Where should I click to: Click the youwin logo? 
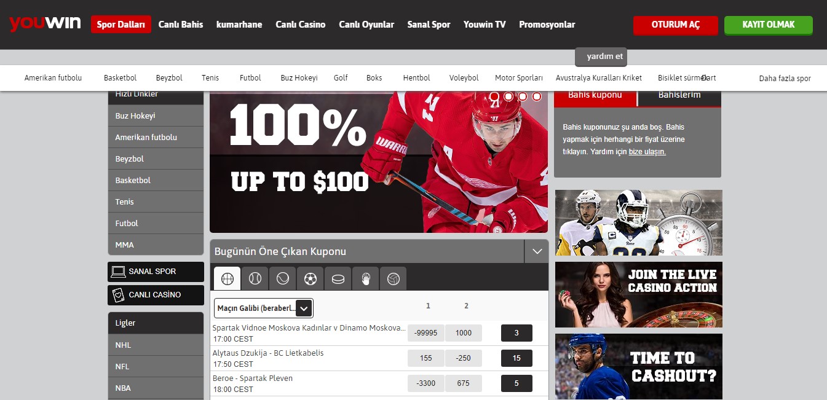(x=45, y=24)
